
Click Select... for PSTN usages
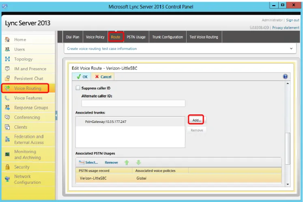click(x=88, y=162)
